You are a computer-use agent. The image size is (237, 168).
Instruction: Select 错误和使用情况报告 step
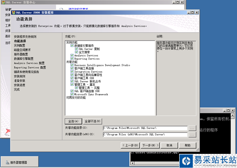(27, 72)
